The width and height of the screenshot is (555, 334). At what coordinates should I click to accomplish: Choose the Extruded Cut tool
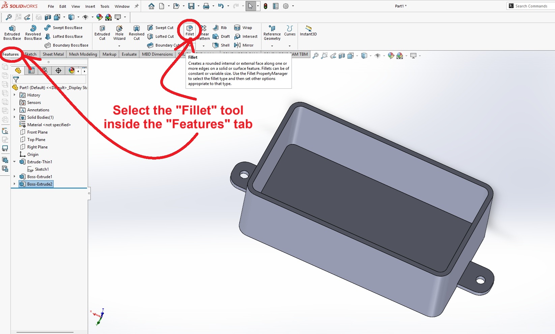102,32
